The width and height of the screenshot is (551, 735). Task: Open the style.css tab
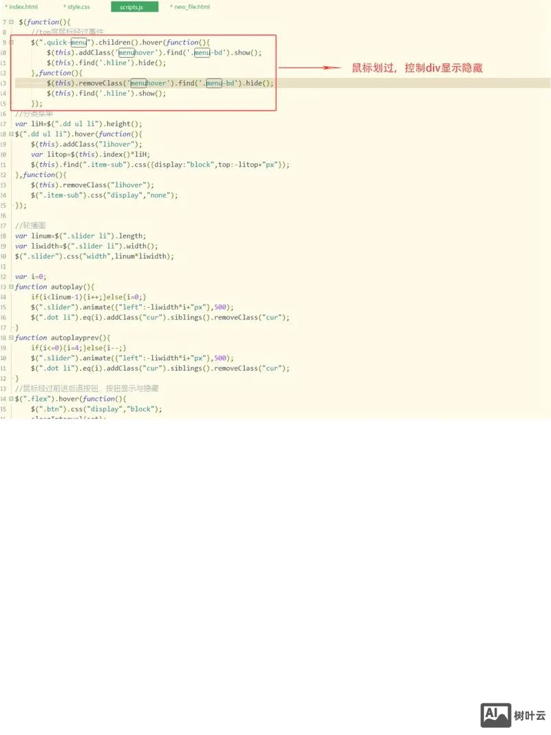click(x=77, y=7)
